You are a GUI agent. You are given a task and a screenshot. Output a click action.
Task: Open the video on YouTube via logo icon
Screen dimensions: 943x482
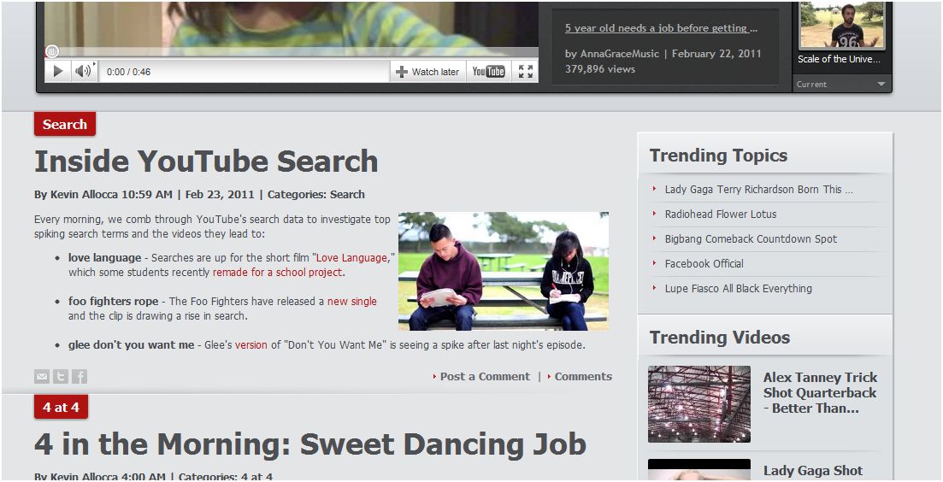488,72
